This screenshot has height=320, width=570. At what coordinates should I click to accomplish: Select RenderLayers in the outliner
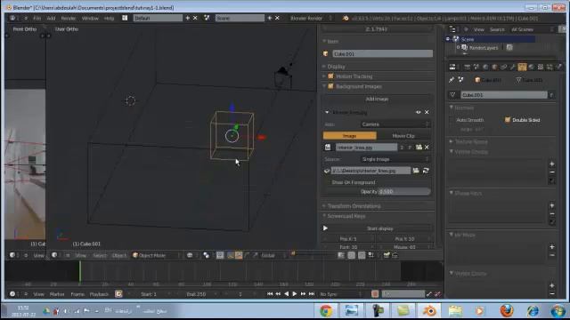(x=484, y=47)
